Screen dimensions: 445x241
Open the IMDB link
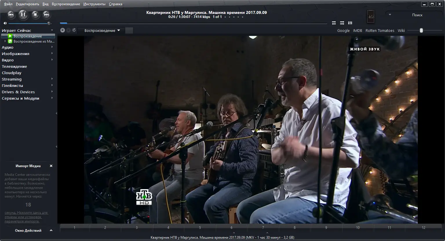coord(358,30)
